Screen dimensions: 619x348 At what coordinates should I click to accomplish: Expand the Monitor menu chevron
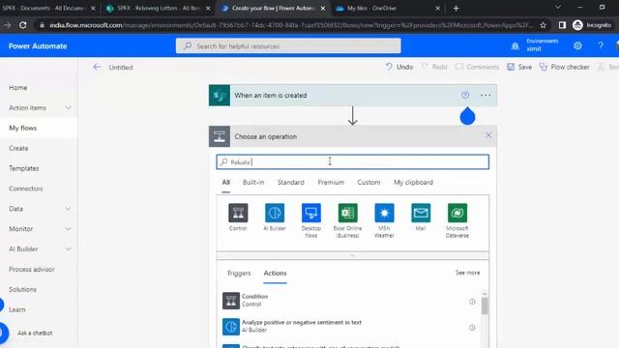coord(68,229)
